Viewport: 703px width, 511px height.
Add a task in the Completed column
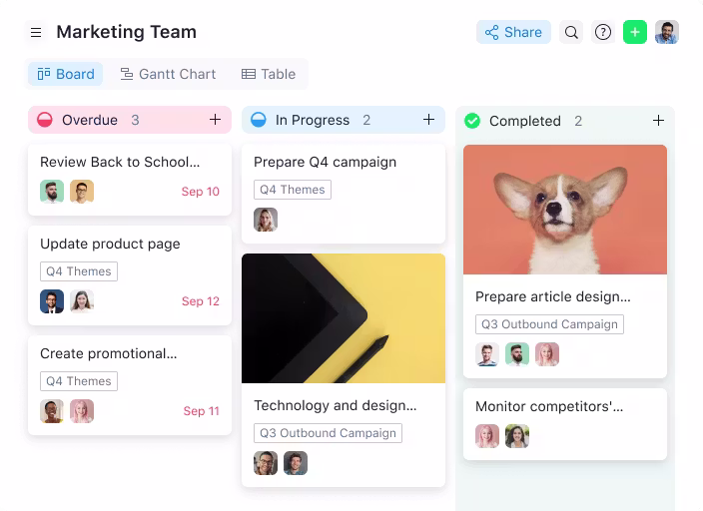tap(658, 120)
